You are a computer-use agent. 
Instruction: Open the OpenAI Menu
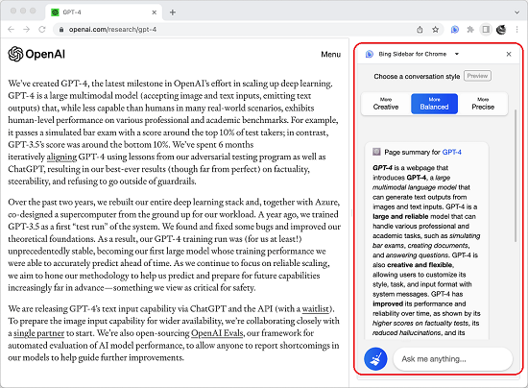click(330, 54)
